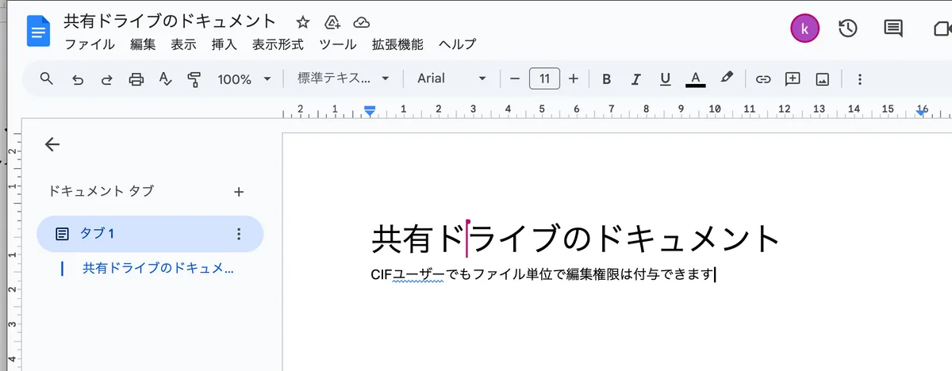
Task: Select the paint format roller
Action: click(194, 79)
